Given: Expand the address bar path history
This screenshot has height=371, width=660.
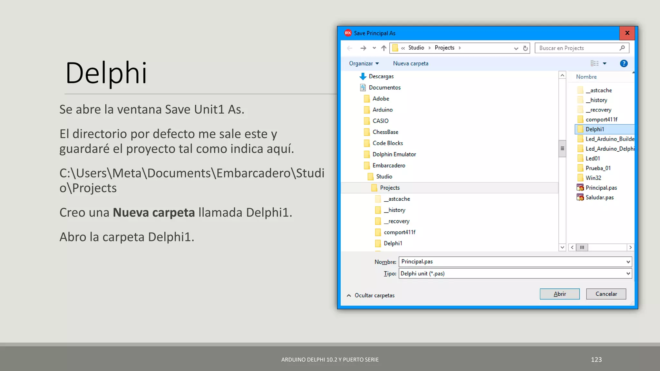Looking at the screenshot, I should (516, 48).
